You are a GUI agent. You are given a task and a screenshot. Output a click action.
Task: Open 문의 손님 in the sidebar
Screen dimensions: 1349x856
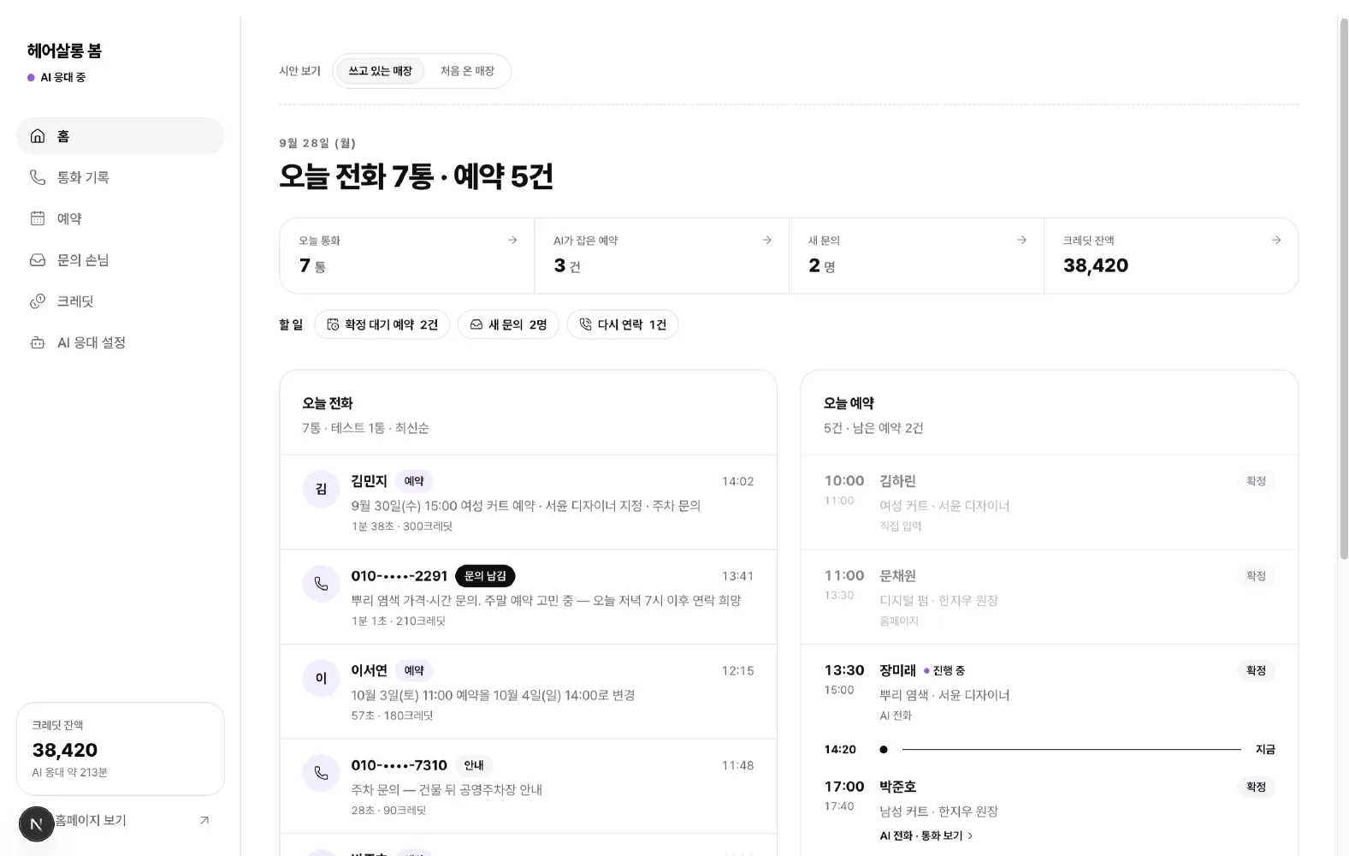pyautogui.click(x=121, y=260)
